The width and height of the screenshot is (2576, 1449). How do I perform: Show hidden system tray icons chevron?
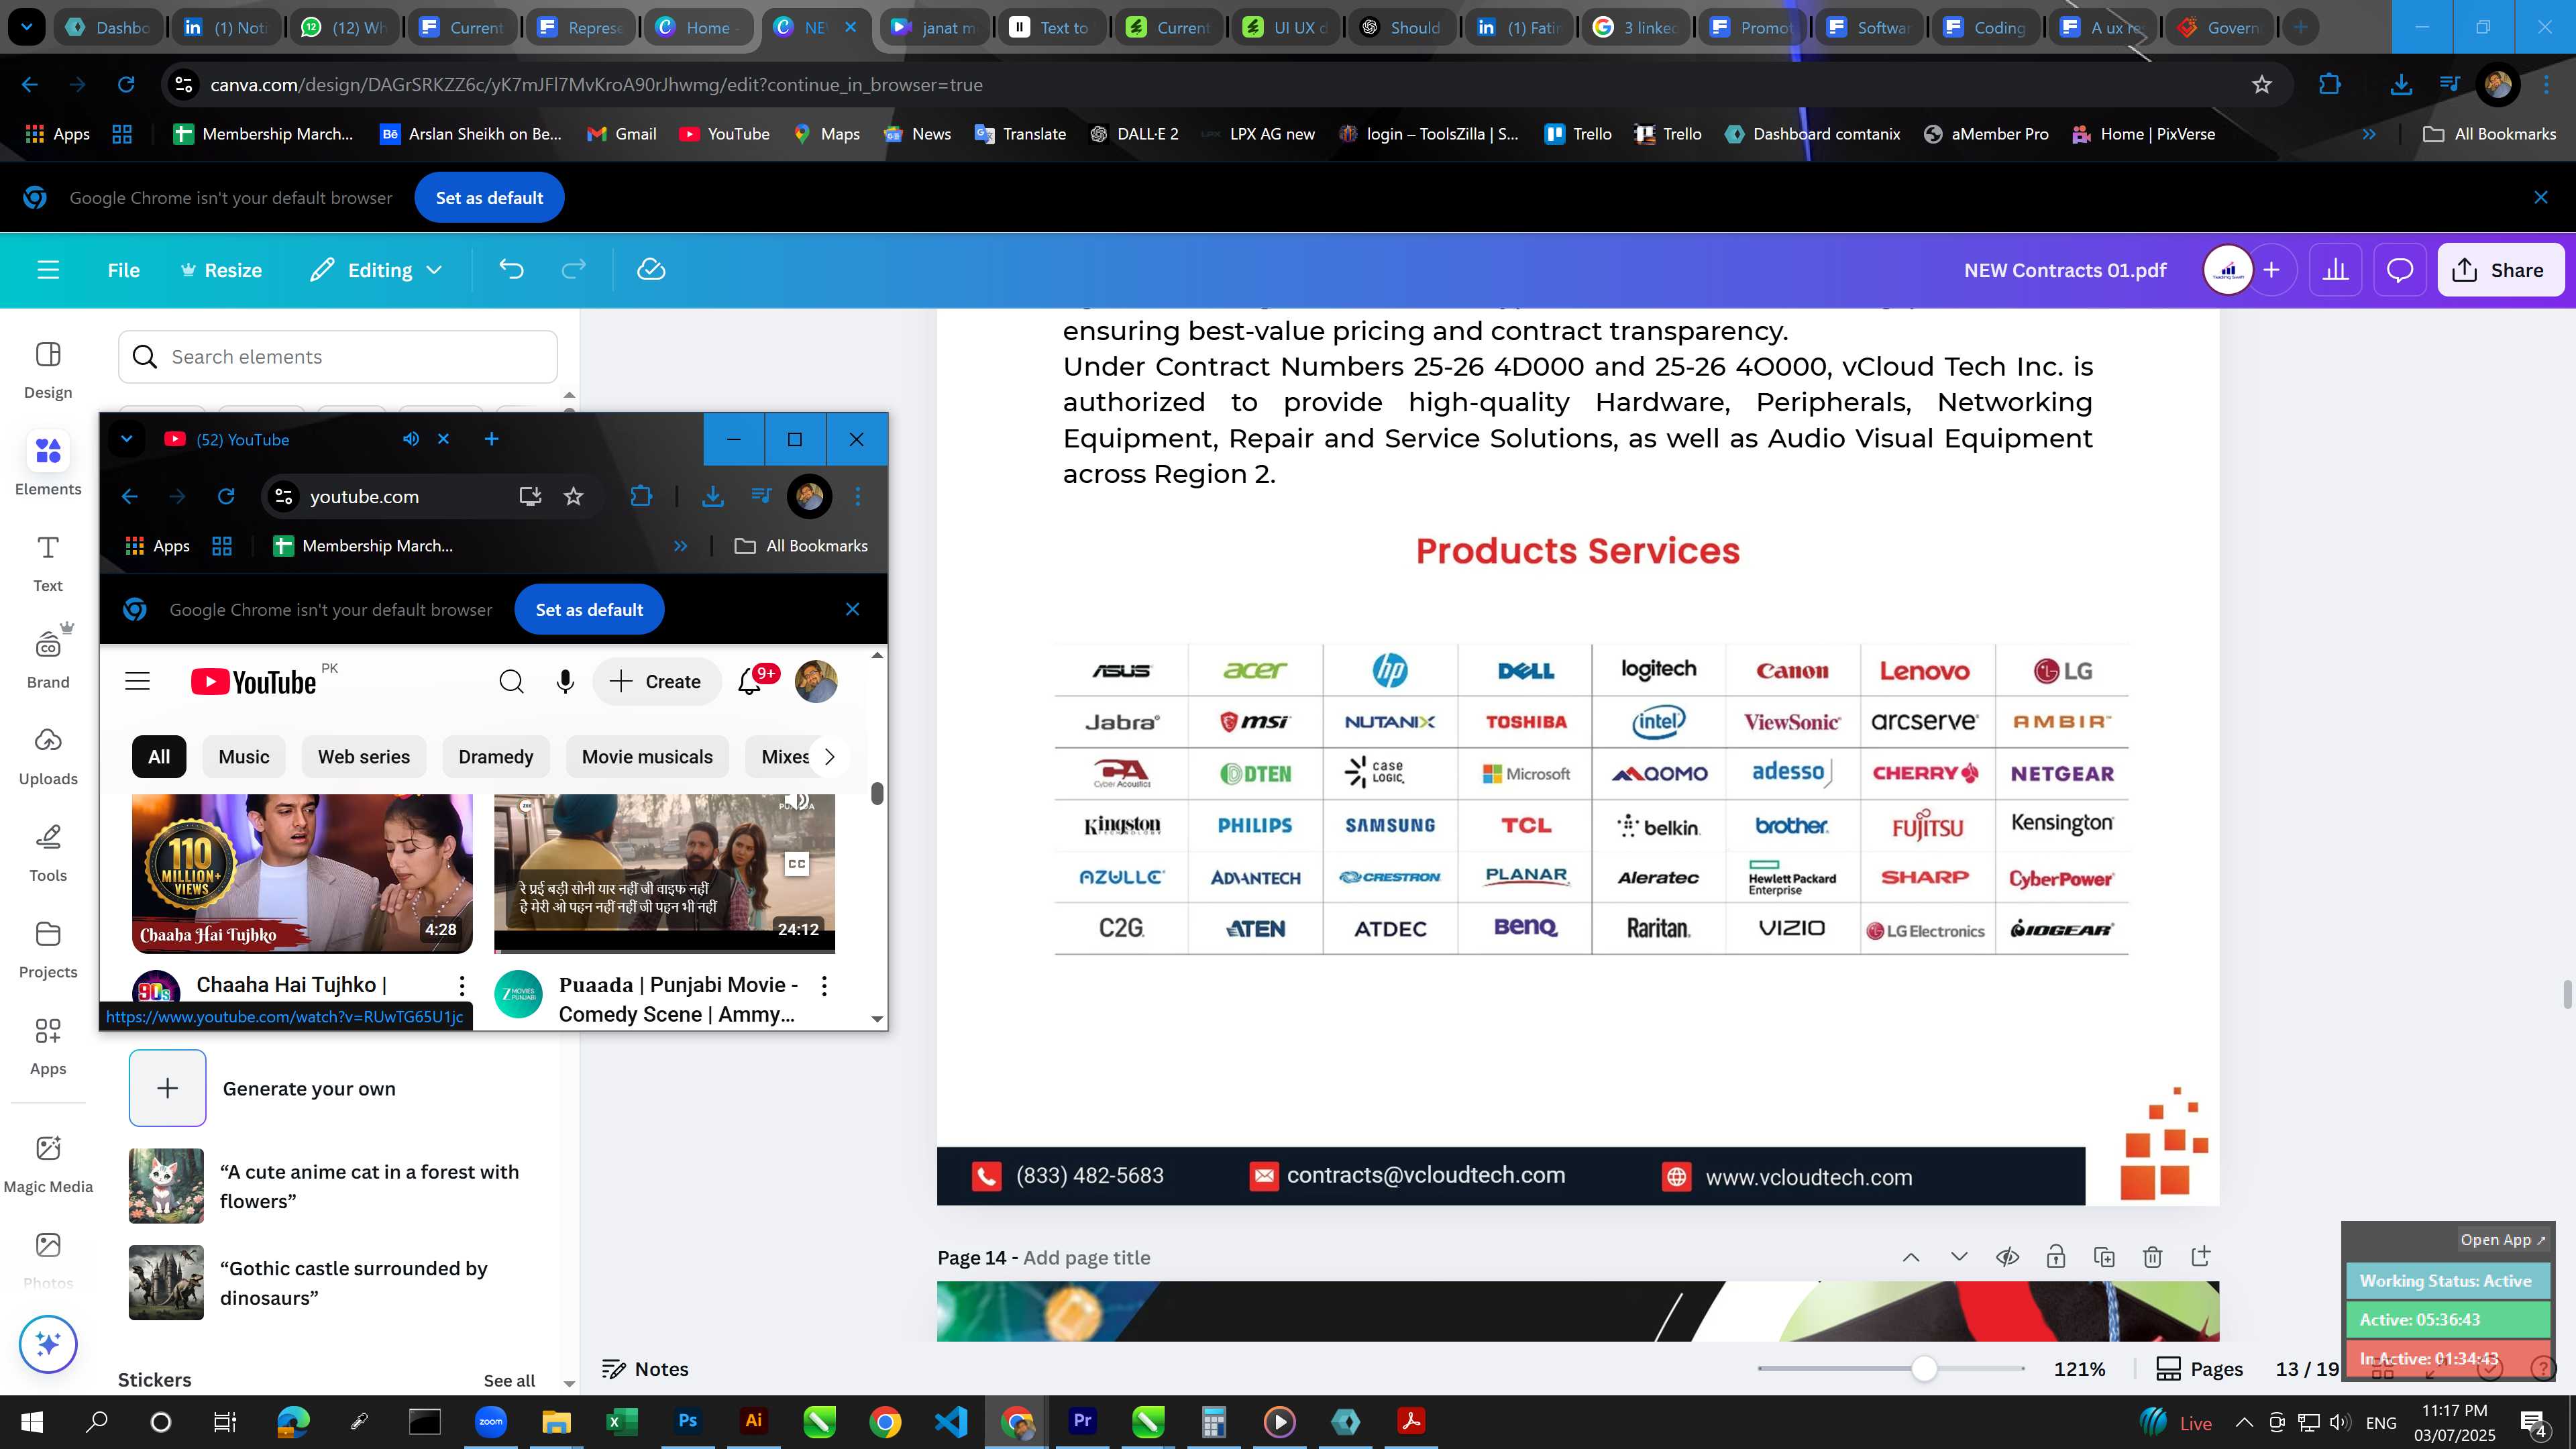2245,1422
